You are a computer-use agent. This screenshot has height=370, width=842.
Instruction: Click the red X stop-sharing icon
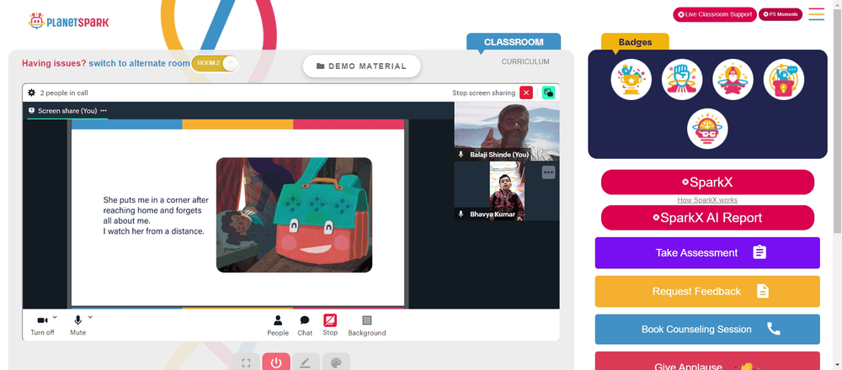click(526, 92)
